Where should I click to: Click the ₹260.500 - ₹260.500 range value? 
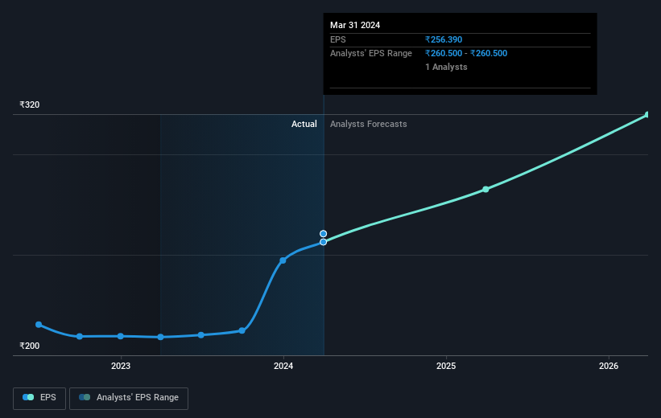click(466, 54)
